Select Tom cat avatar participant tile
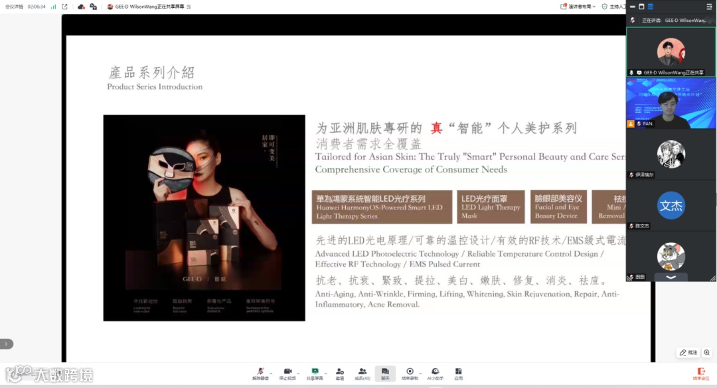 [x=671, y=256]
